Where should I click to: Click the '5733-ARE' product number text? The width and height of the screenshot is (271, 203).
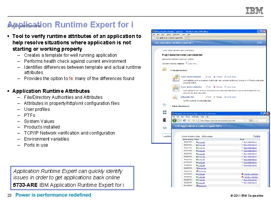coord(25,185)
